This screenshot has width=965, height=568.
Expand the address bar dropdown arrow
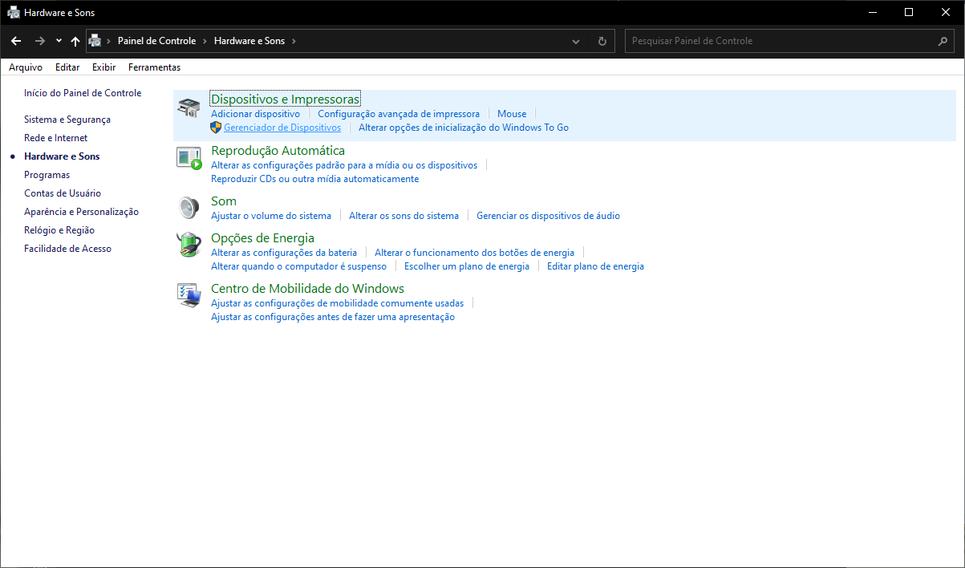coord(575,41)
